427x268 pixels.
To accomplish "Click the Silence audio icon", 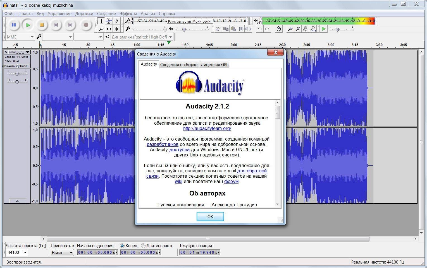I will click(x=248, y=29).
